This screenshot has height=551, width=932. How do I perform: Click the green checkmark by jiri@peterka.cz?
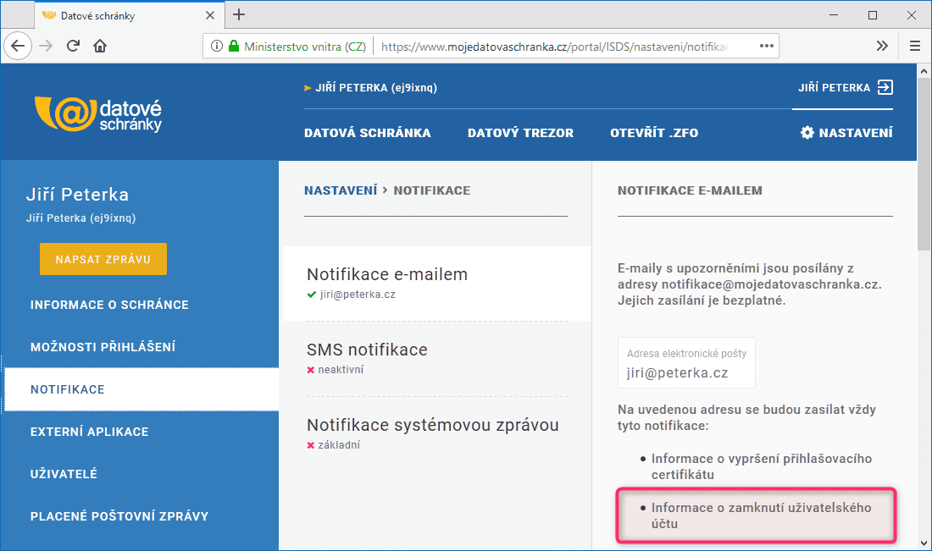312,295
